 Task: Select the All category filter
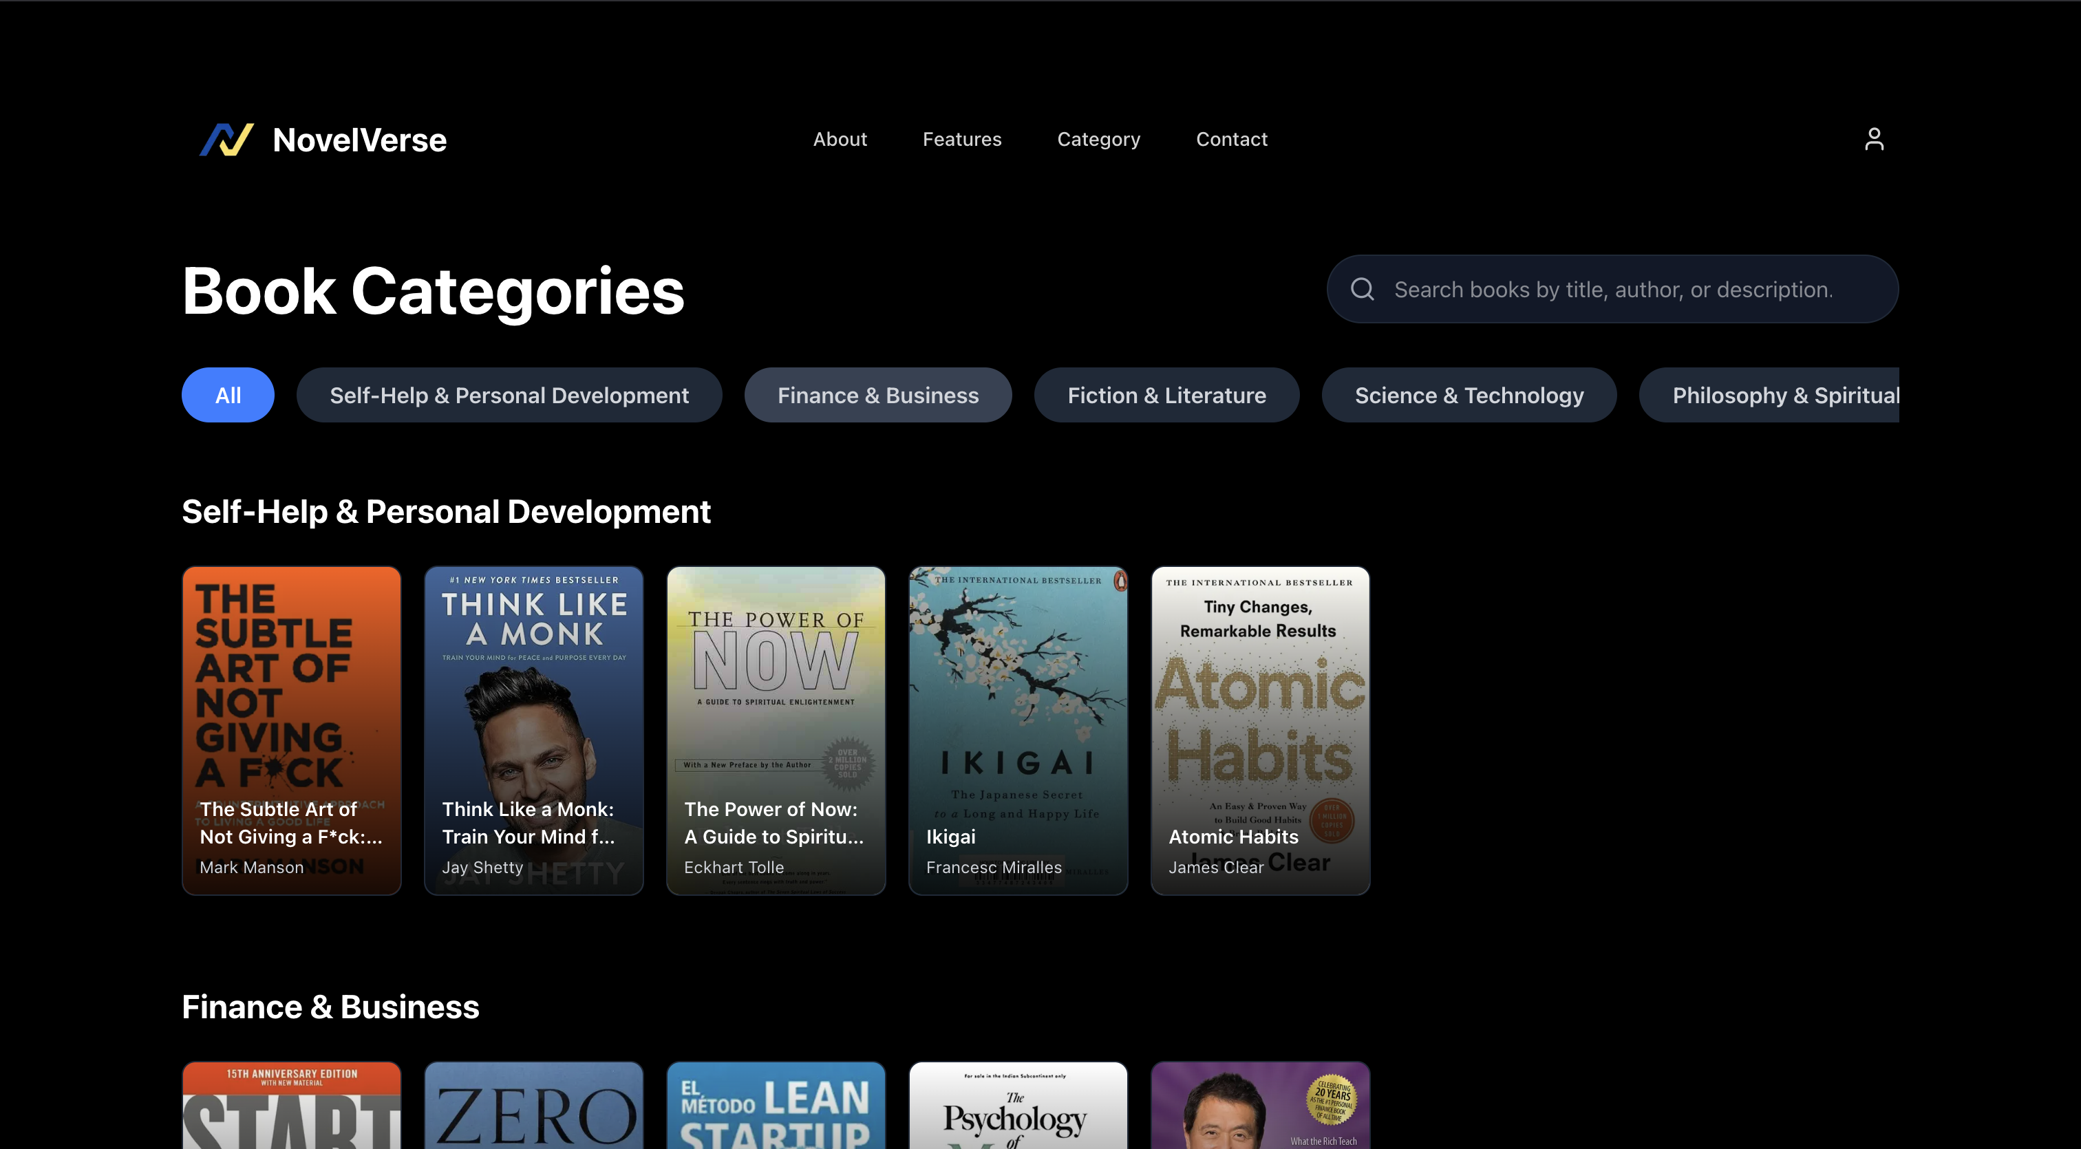[228, 395]
